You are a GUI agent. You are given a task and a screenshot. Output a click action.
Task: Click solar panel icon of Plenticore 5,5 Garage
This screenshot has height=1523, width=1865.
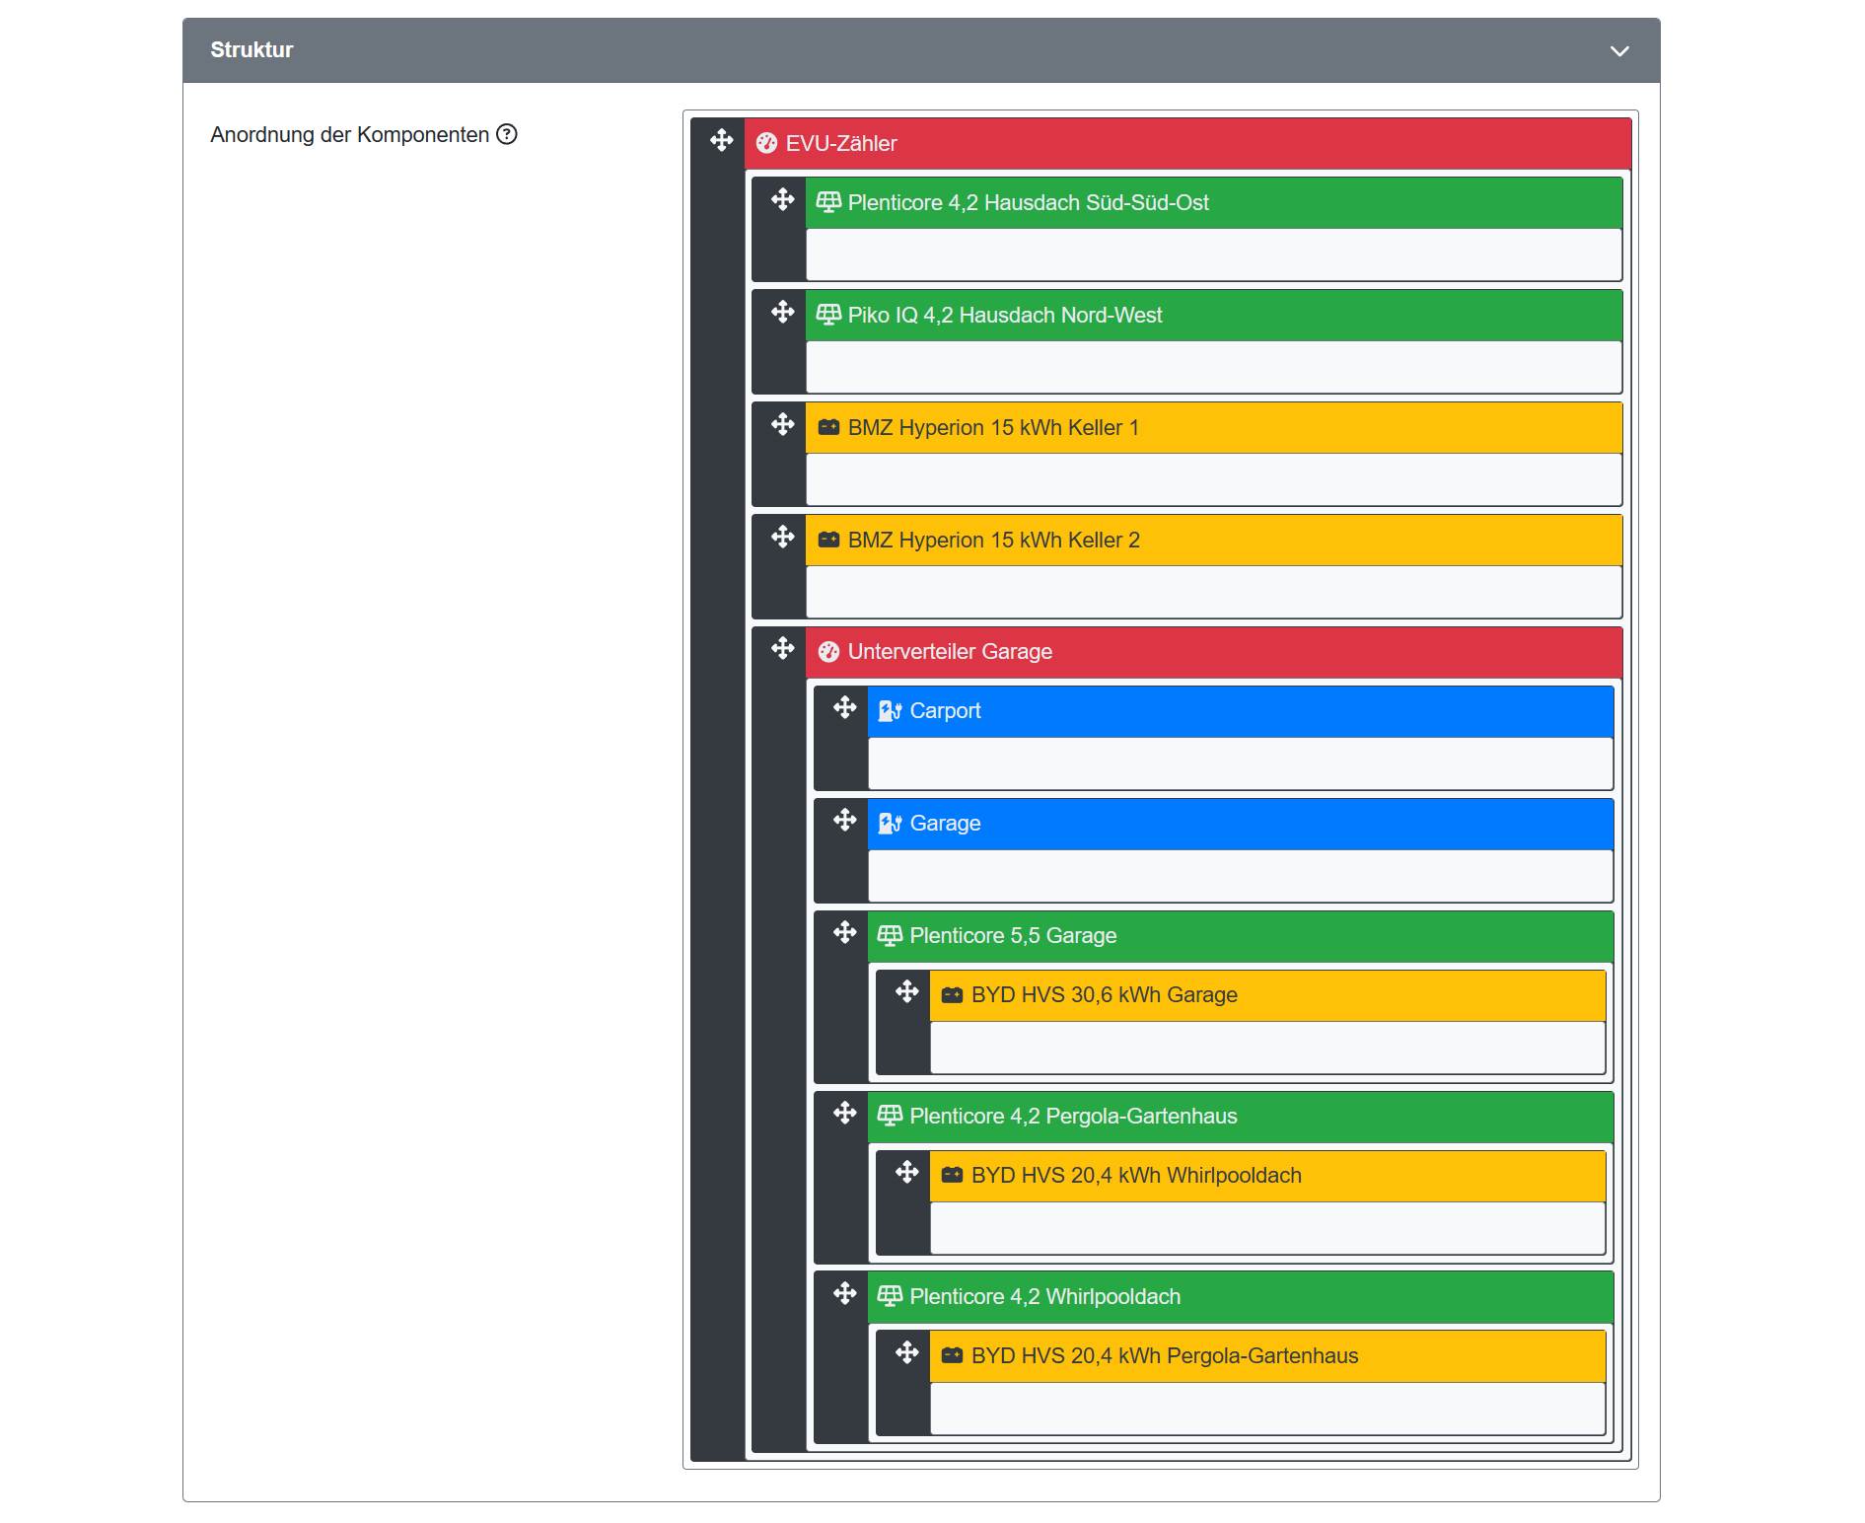click(x=890, y=935)
